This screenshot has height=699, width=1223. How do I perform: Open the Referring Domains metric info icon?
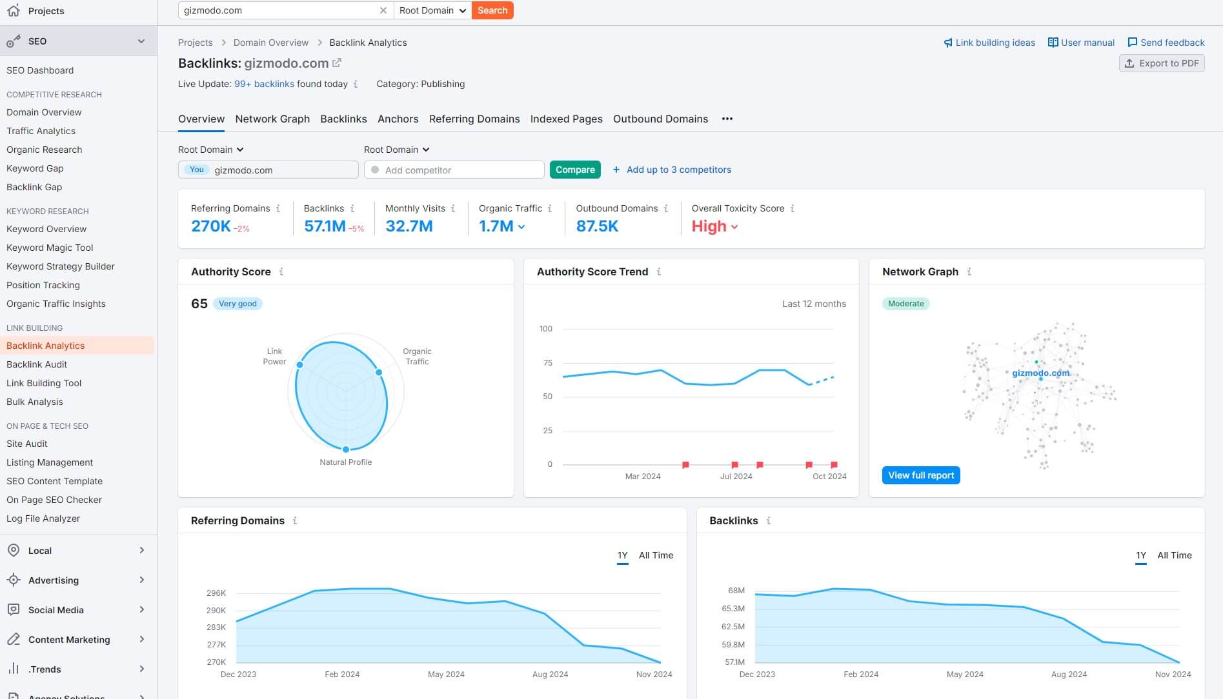(278, 208)
